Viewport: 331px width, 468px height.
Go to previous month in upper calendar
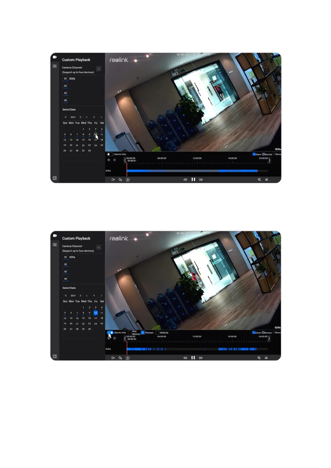coord(87,117)
